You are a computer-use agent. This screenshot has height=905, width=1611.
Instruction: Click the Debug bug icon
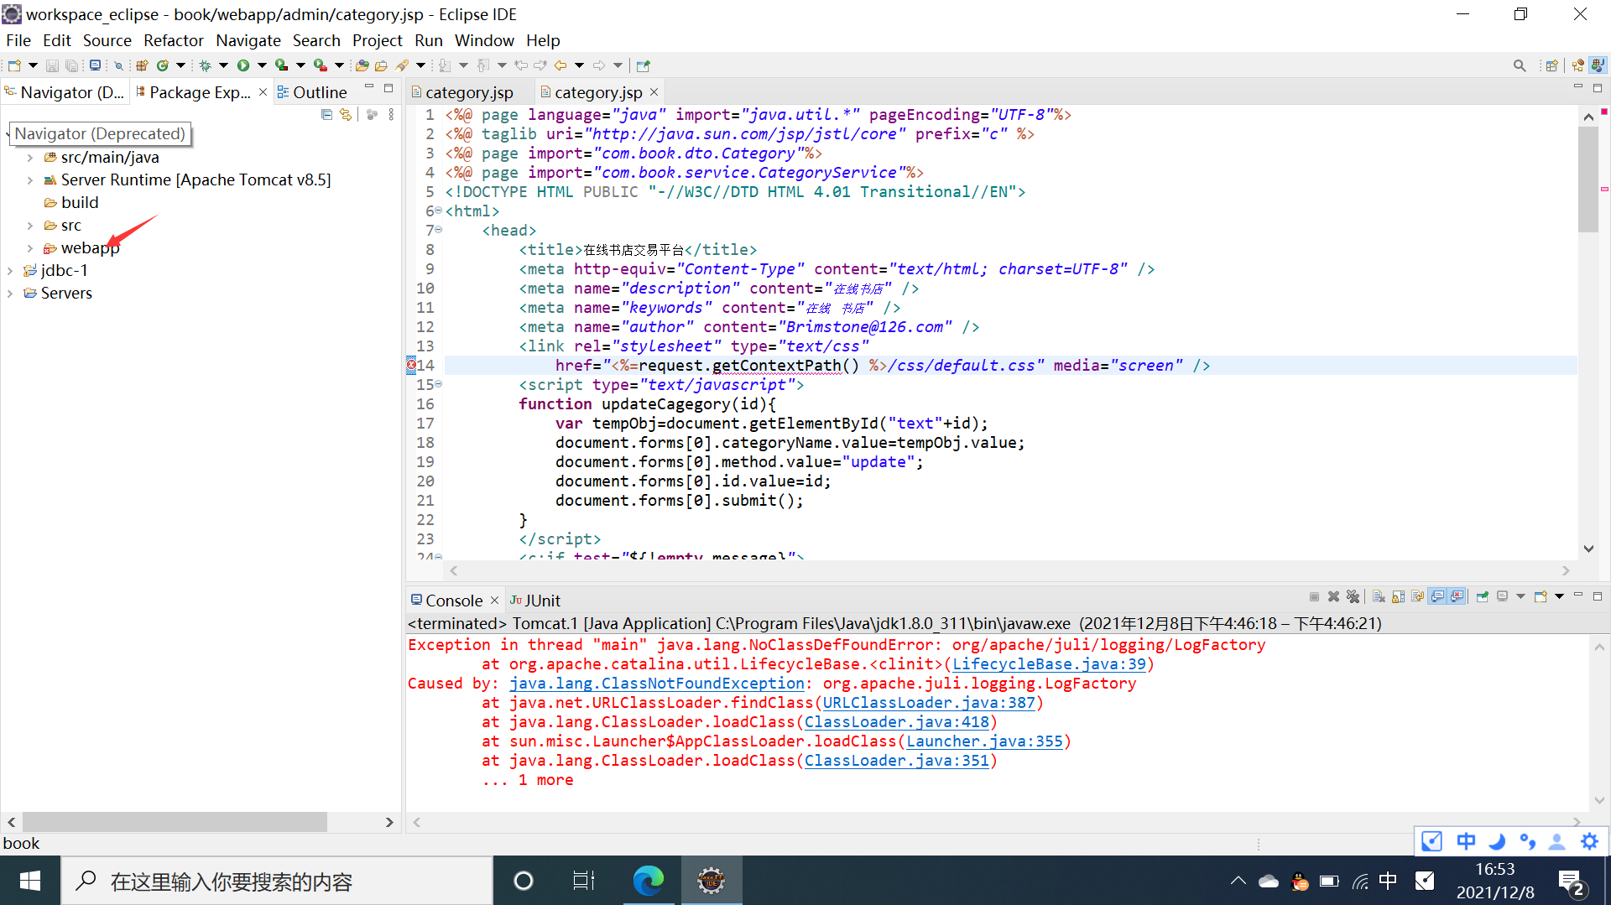(x=205, y=65)
